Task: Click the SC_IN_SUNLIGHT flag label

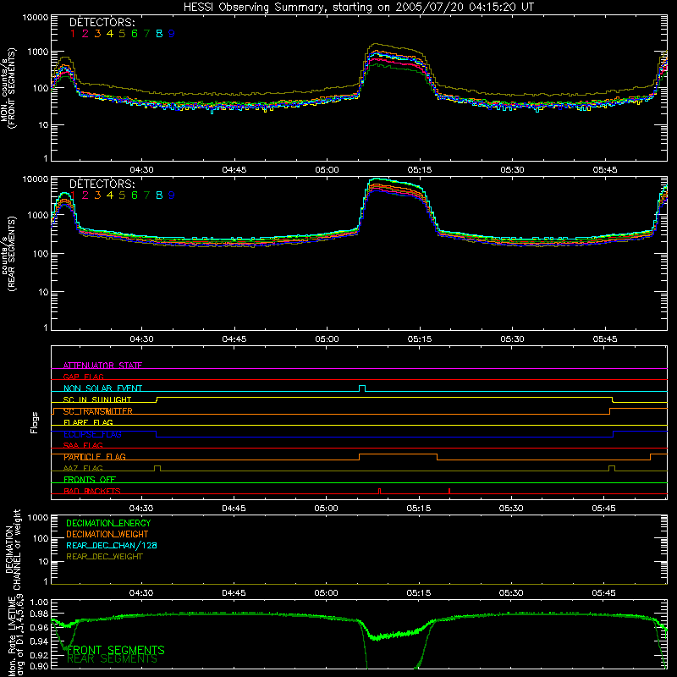Action: click(x=97, y=399)
